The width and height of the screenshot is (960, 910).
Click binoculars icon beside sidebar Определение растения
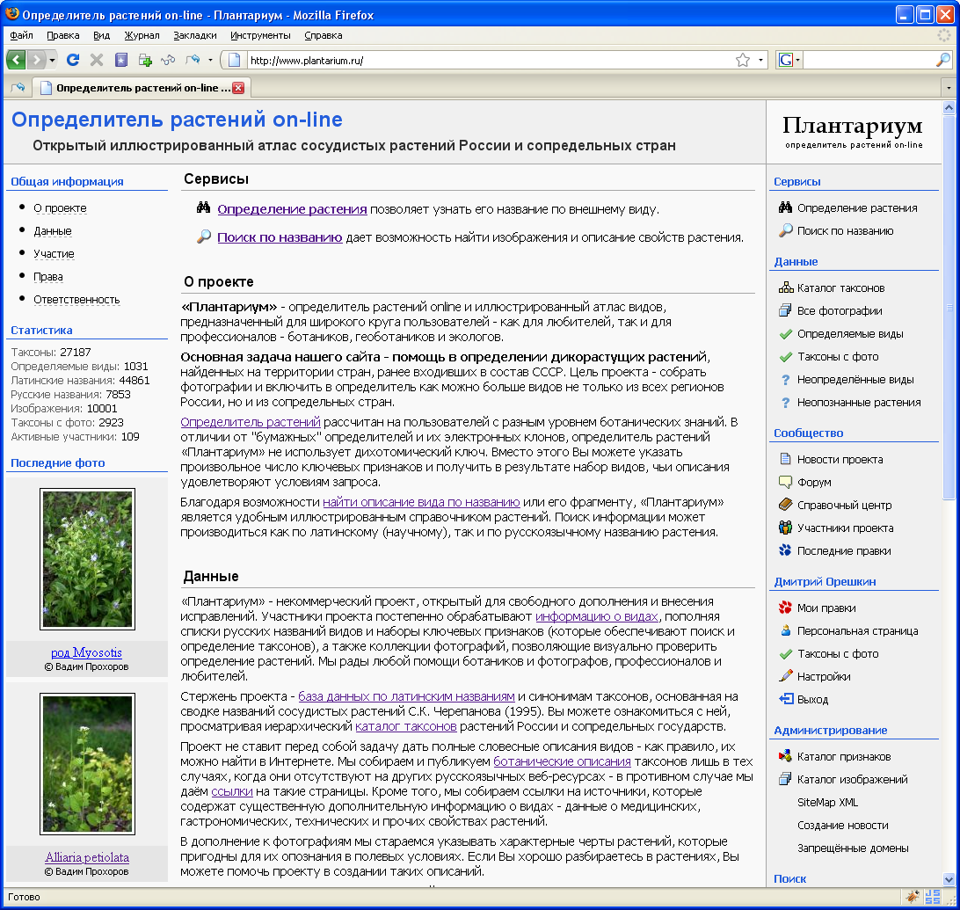786,207
